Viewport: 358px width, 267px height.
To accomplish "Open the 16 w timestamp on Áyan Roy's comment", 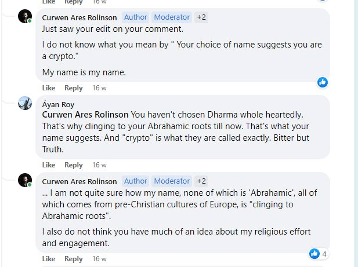I will tap(99, 165).
